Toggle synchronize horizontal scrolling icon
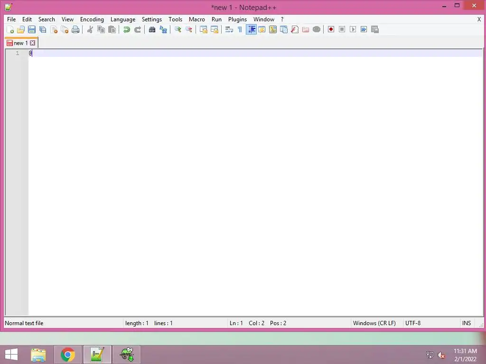 point(214,29)
